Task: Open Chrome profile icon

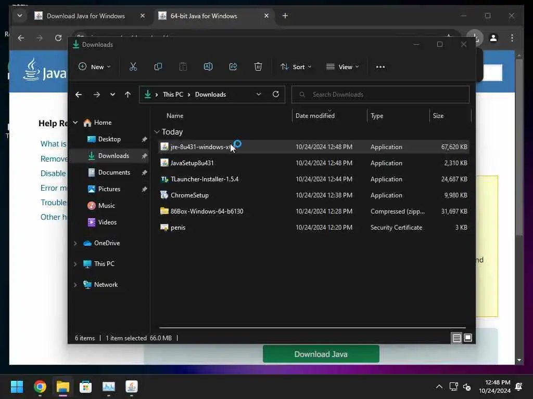Action: (493, 37)
